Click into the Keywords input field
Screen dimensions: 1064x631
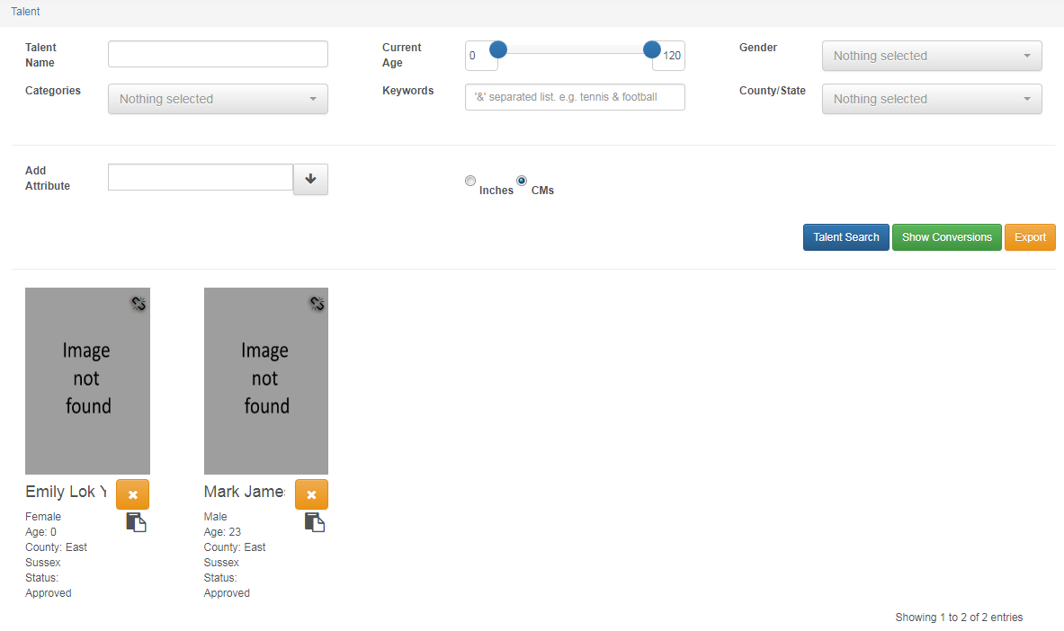tap(575, 97)
